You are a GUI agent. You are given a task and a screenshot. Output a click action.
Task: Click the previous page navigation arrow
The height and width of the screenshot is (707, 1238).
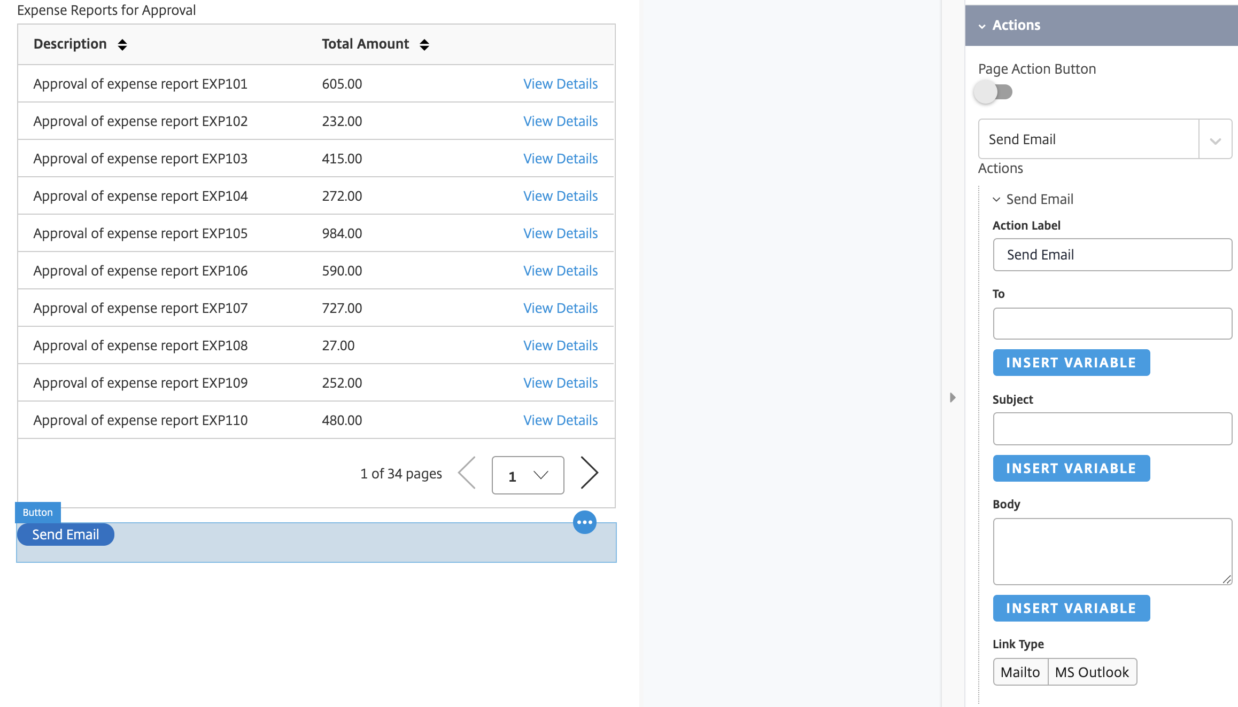coord(468,474)
